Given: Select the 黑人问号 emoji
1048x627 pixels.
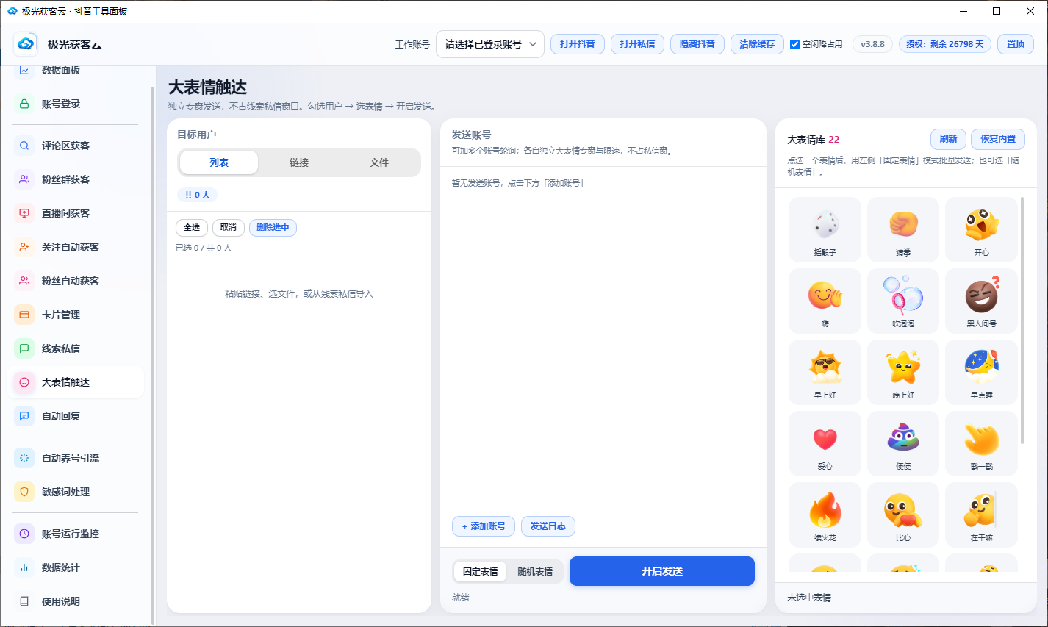Looking at the screenshot, I should [x=982, y=301].
